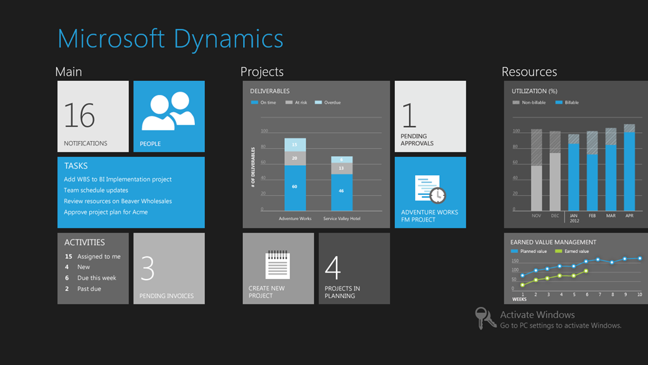Open Adventure Works FM Project document-clock icon
Image resolution: width=648 pixels, height=365 pixels.
click(430, 190)
